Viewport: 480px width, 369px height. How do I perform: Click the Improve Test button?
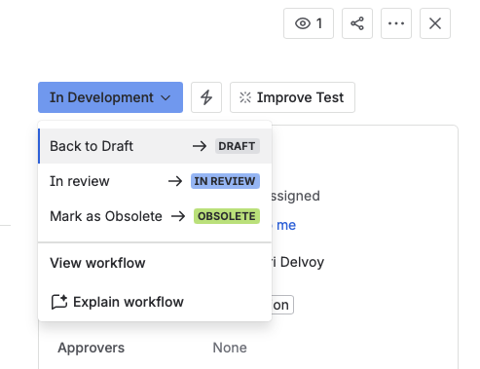click(292, 97)
